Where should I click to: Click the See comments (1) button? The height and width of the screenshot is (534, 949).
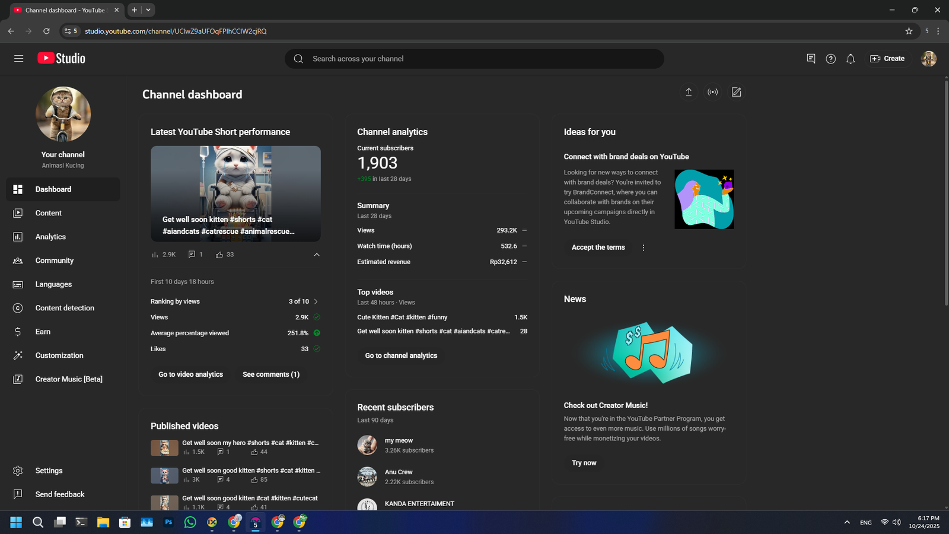(x=270, y=374)
